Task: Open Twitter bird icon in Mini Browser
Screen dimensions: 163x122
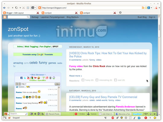Action: pos(25,78)
